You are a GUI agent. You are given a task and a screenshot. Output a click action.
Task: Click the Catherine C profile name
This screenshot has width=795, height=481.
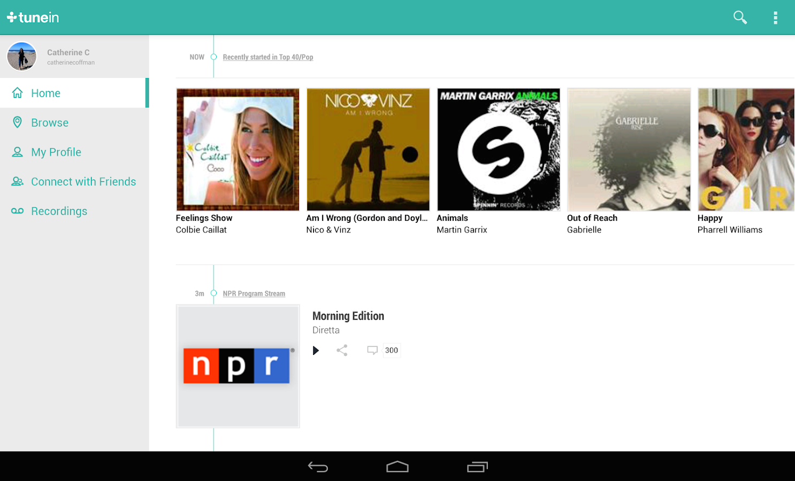pos(68,52)
